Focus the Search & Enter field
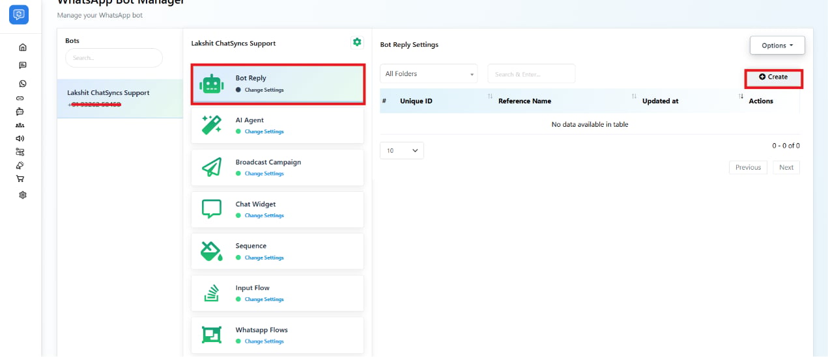This screenshot has height=357, width=828. point(532,73)
